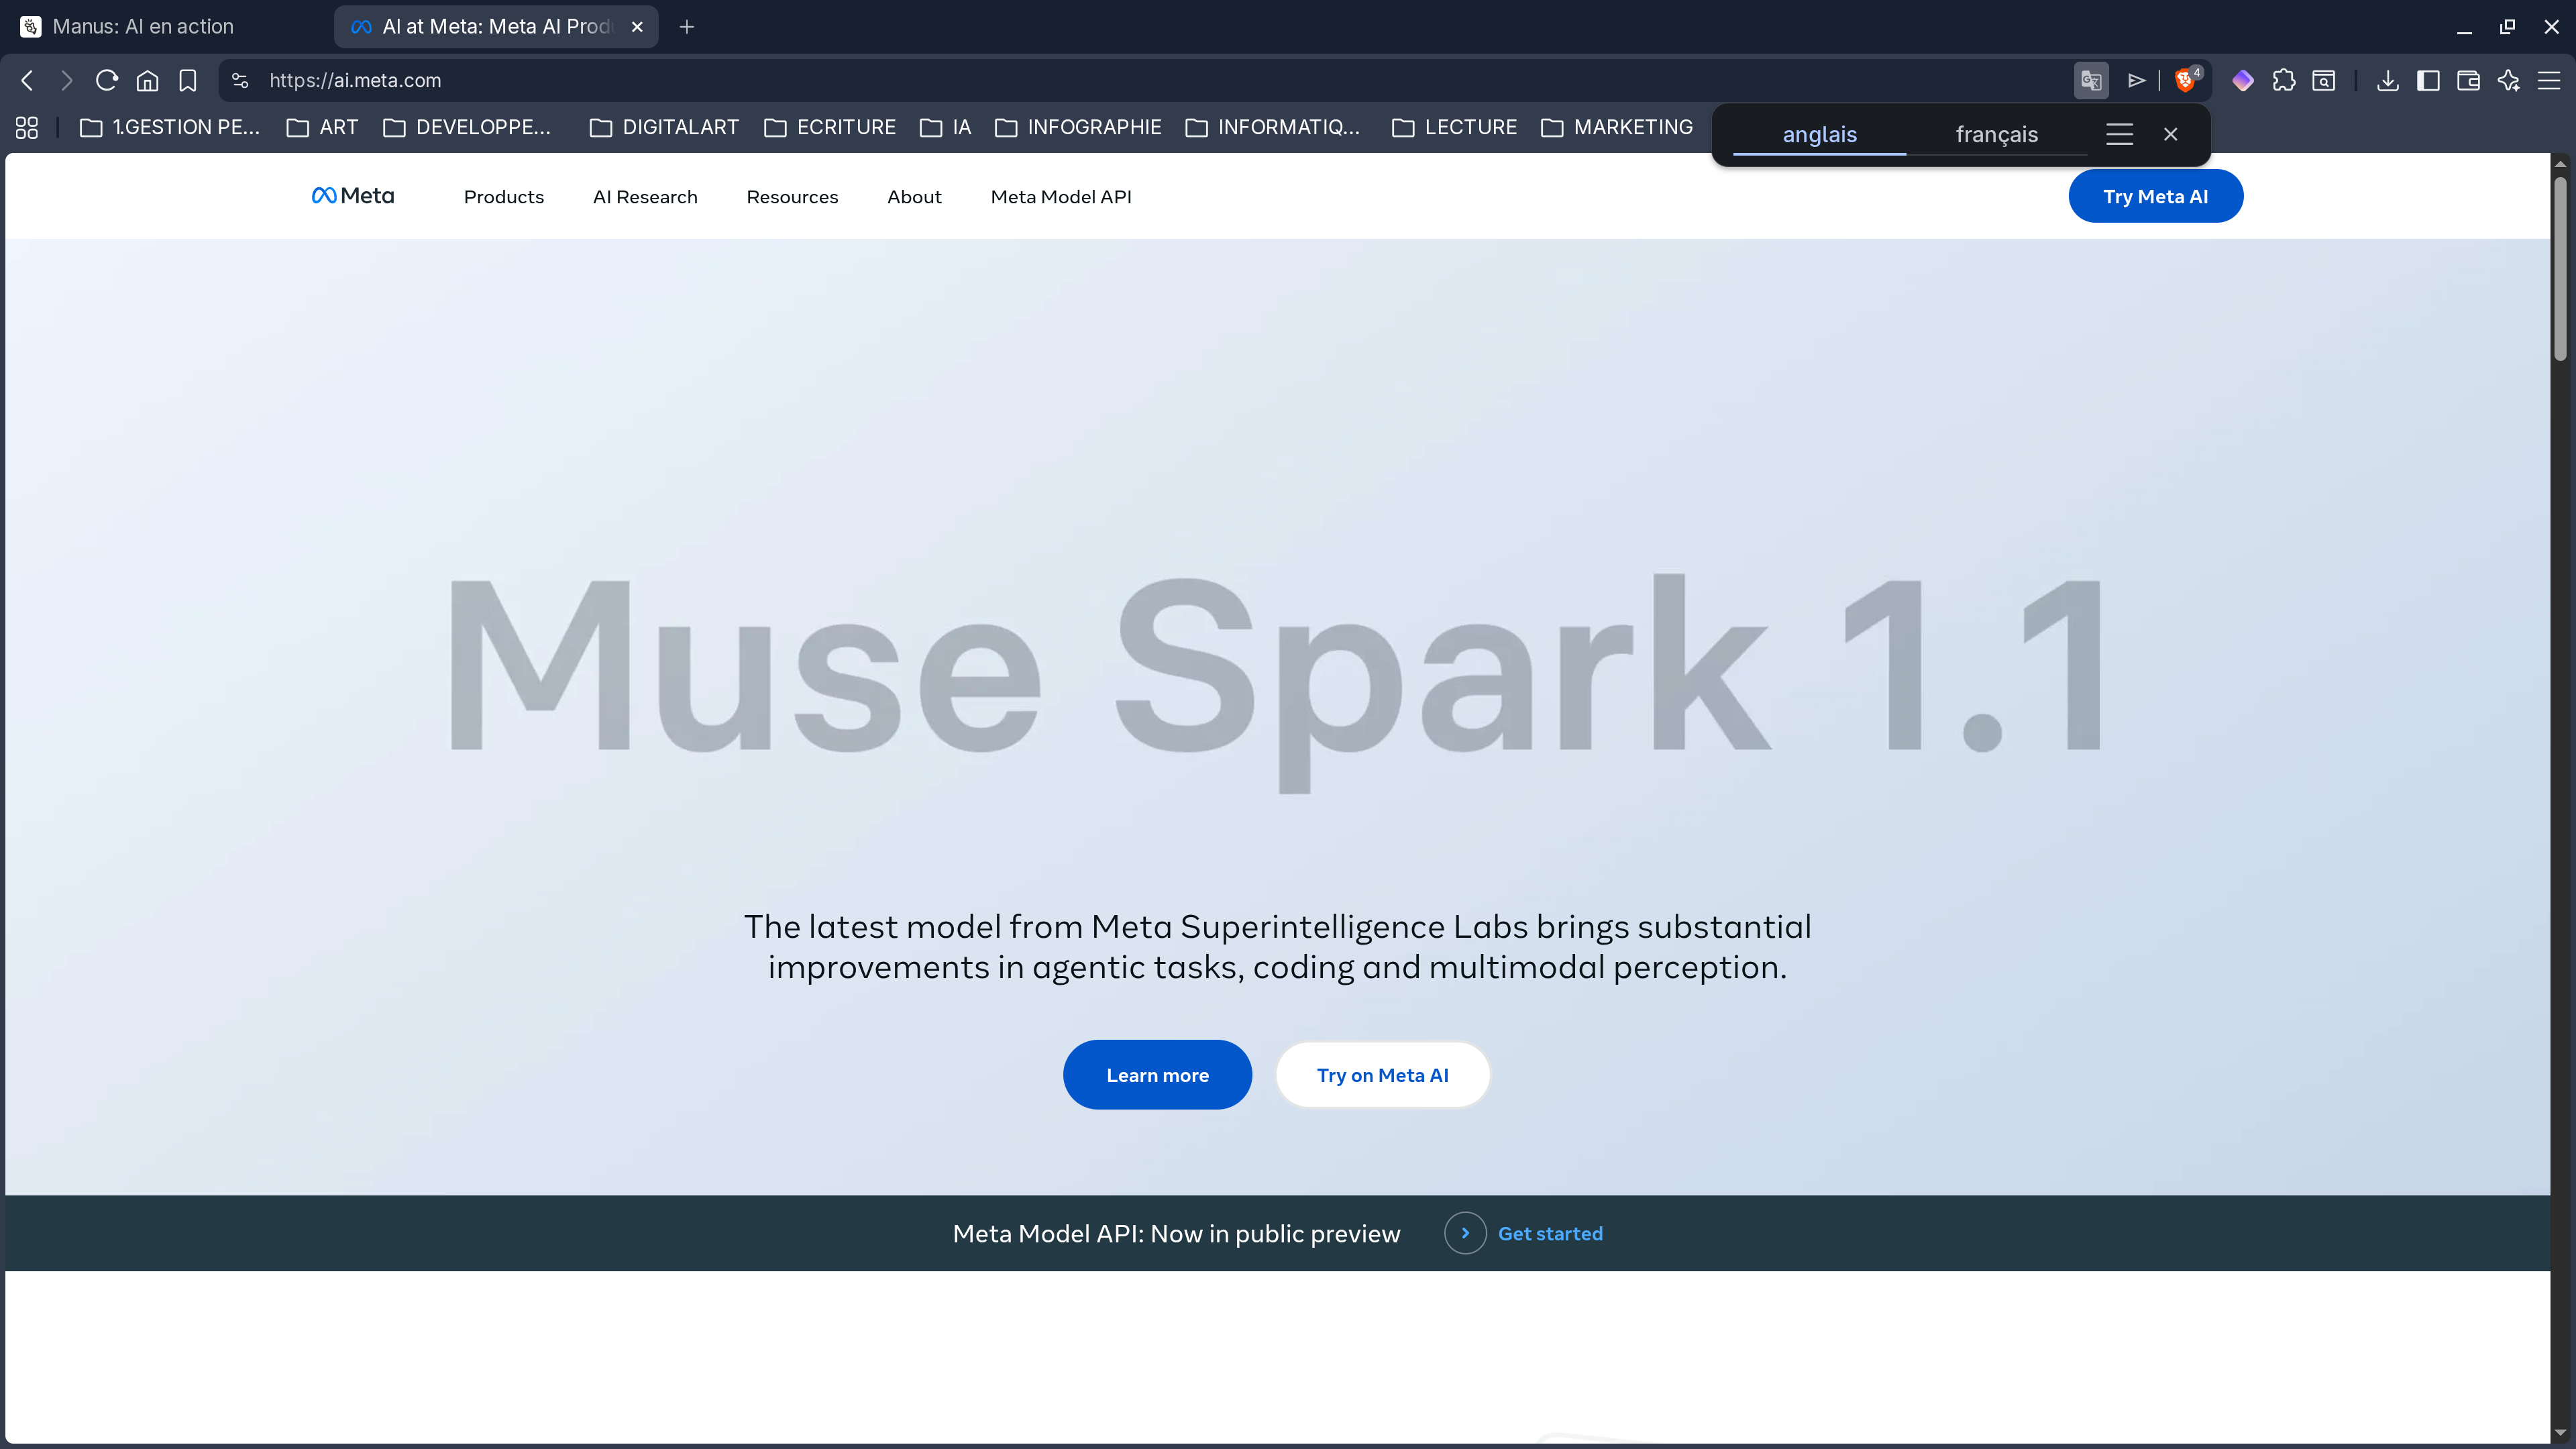
Task: Select anglais in the translate popup
Action: pyautogui.click(x=1819, y=134)
